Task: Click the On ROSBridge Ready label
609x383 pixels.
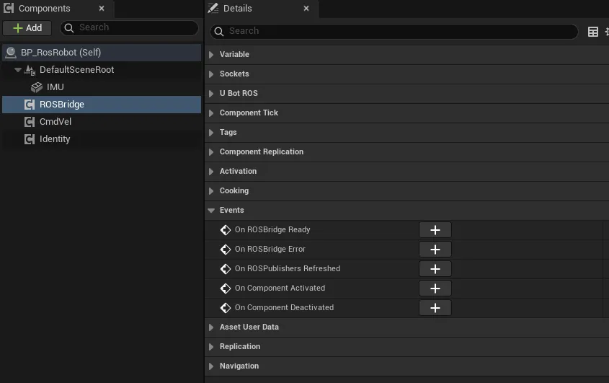Action: 272,229
